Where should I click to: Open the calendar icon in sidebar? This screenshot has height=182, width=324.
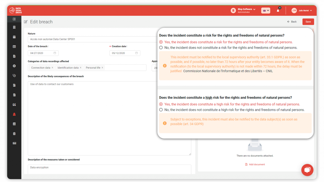click(x=14, y=37)
